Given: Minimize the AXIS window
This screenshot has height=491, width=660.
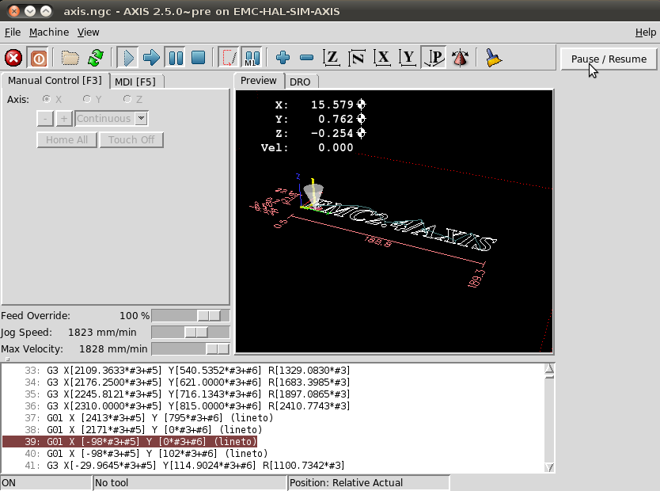Looking at the screenshot, I should tap(30, 11).
